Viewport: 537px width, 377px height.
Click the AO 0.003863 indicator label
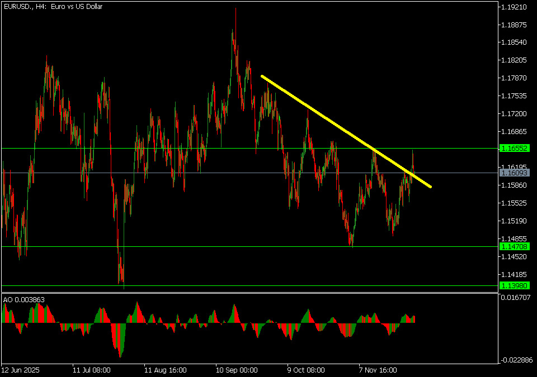(x=23, y=300)
